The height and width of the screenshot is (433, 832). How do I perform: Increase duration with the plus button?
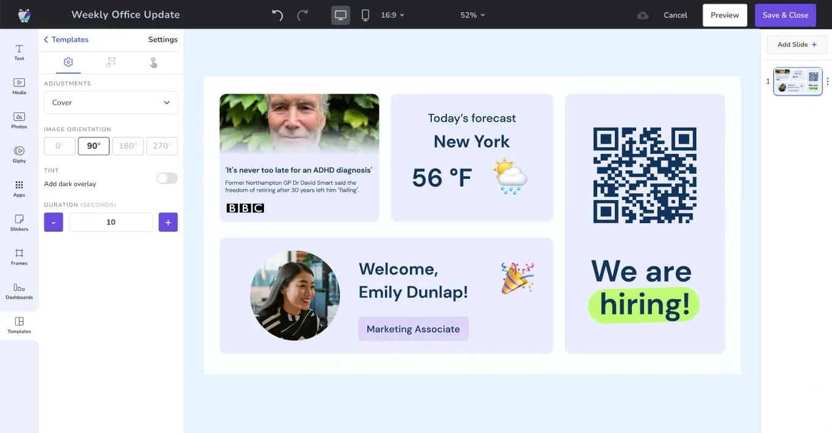coord(168,223)
